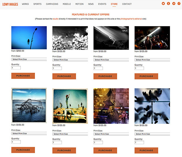
Task: Open the Campaigns menu item
Action: coord(52,4)
